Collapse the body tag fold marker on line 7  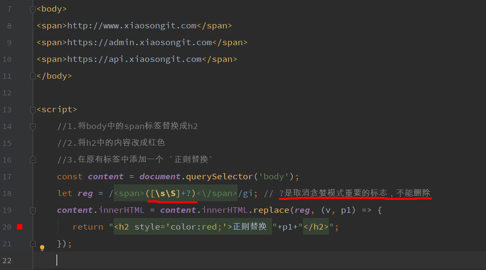[x=33, y=9]
